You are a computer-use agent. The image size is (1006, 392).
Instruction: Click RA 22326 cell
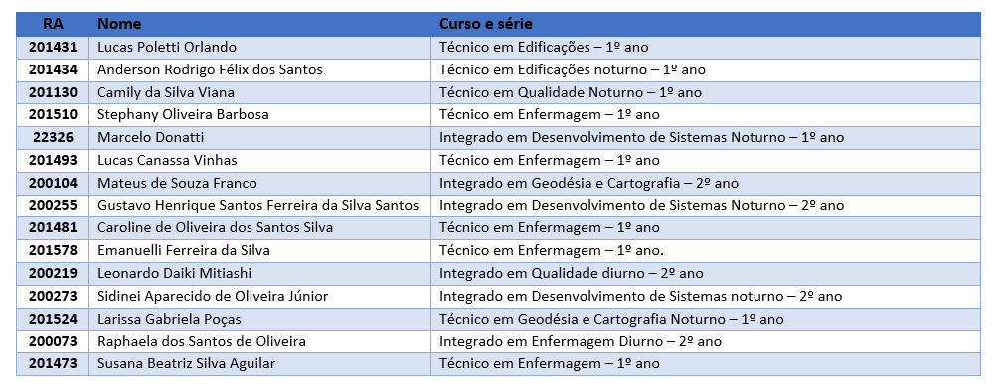pyautogui.click(x=53, y=138)
